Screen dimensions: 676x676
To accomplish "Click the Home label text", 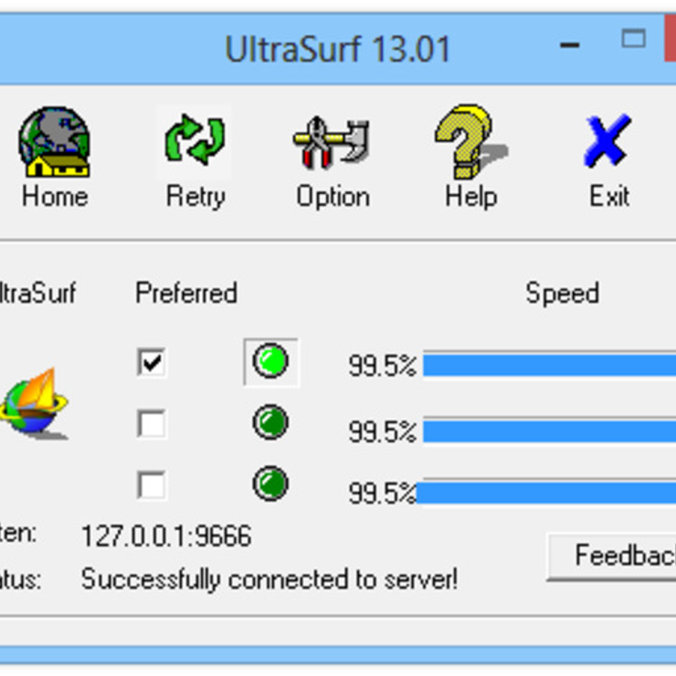I will pyautogui.click(x=55, y=196).
